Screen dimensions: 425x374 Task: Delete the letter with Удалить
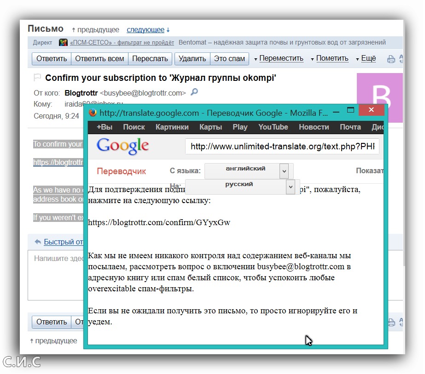(192, 59)
